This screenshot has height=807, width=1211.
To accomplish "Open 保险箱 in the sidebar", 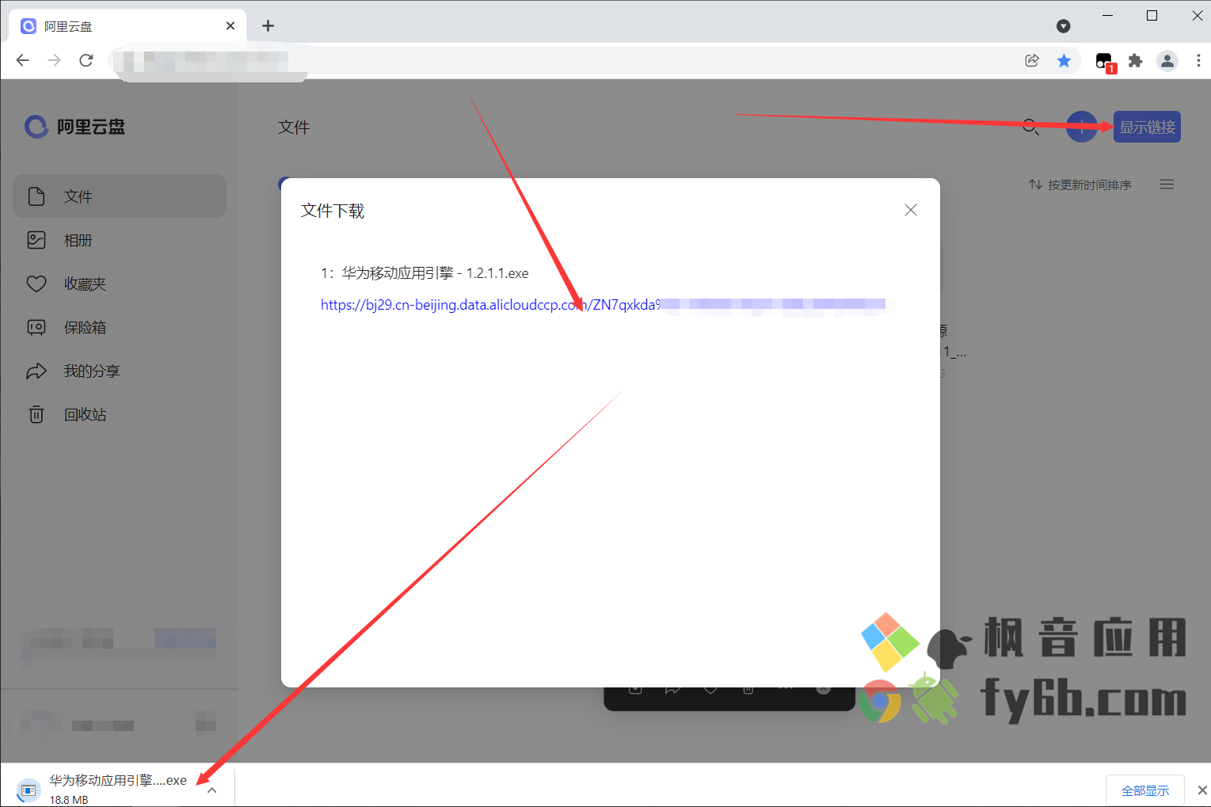I will point(120,327).
